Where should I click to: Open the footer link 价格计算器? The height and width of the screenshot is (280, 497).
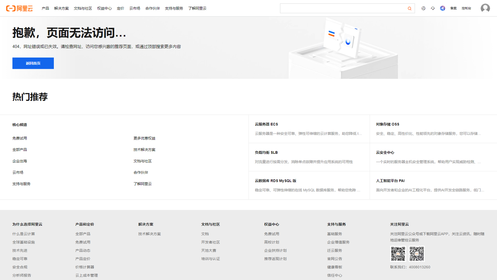coord(85,267)
